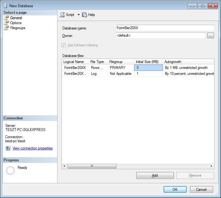
Task: Click the Add file button
Action: click(x=155, y=175)
